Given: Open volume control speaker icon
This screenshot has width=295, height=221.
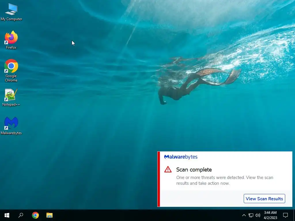Looking at the screenshot, I should click(x=258, y=215).
